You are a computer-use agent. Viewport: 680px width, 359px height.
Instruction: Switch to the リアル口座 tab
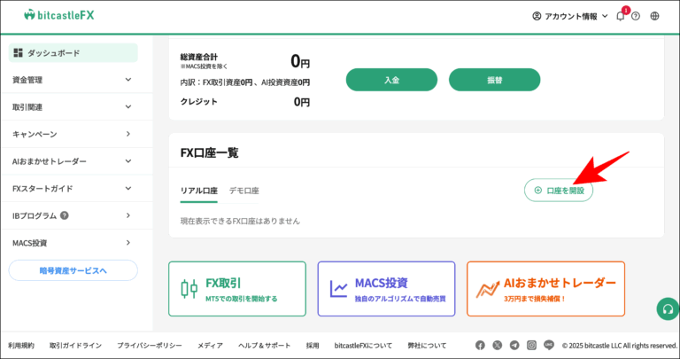198,191
